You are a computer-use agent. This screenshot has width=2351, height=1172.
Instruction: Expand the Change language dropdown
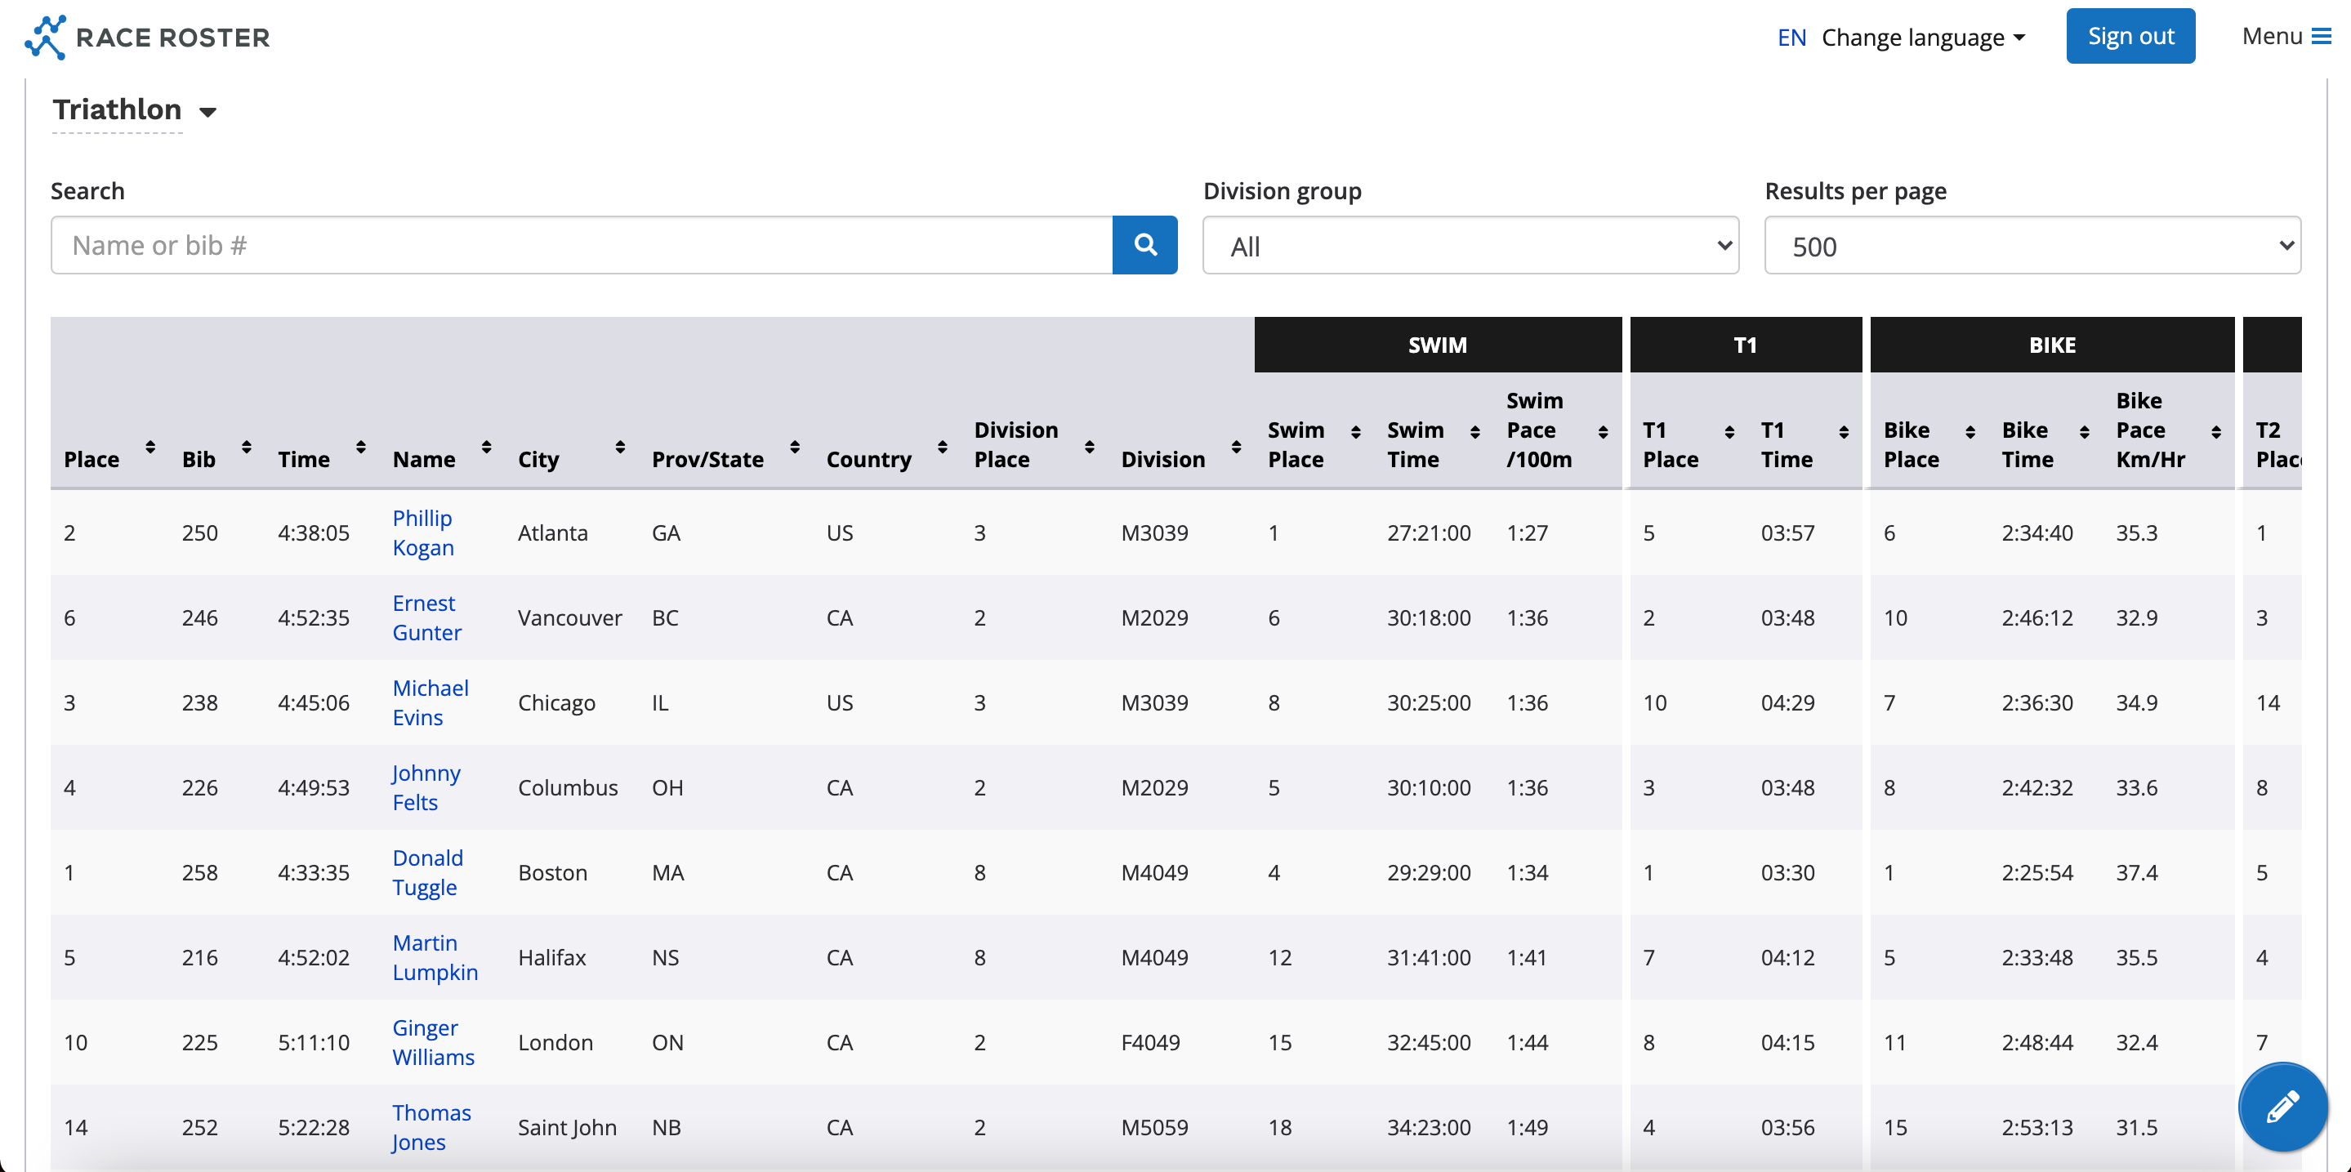pyautogui.click(x=1922, y=38)
